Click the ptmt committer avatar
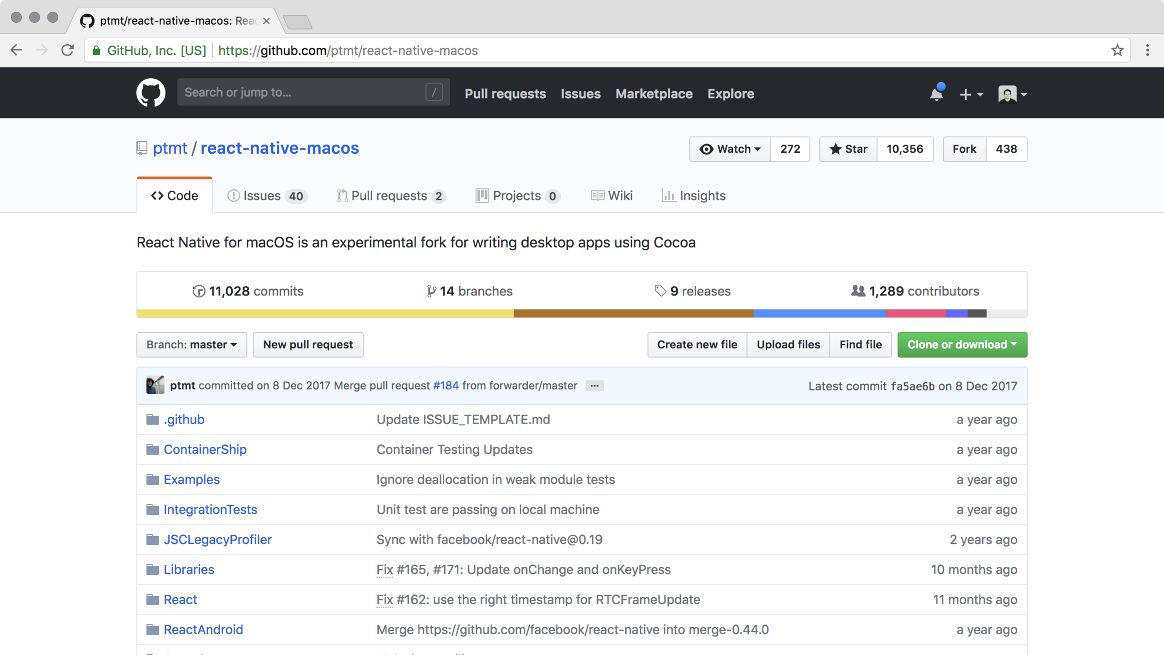Screen dimensions: 1164x655 155,385
